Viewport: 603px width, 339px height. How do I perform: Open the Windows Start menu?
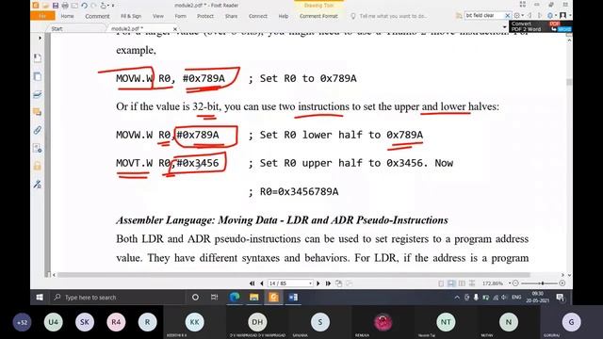pos(40,298)
